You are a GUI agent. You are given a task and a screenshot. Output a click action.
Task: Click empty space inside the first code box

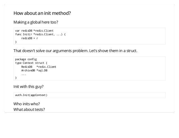(114, 36)
